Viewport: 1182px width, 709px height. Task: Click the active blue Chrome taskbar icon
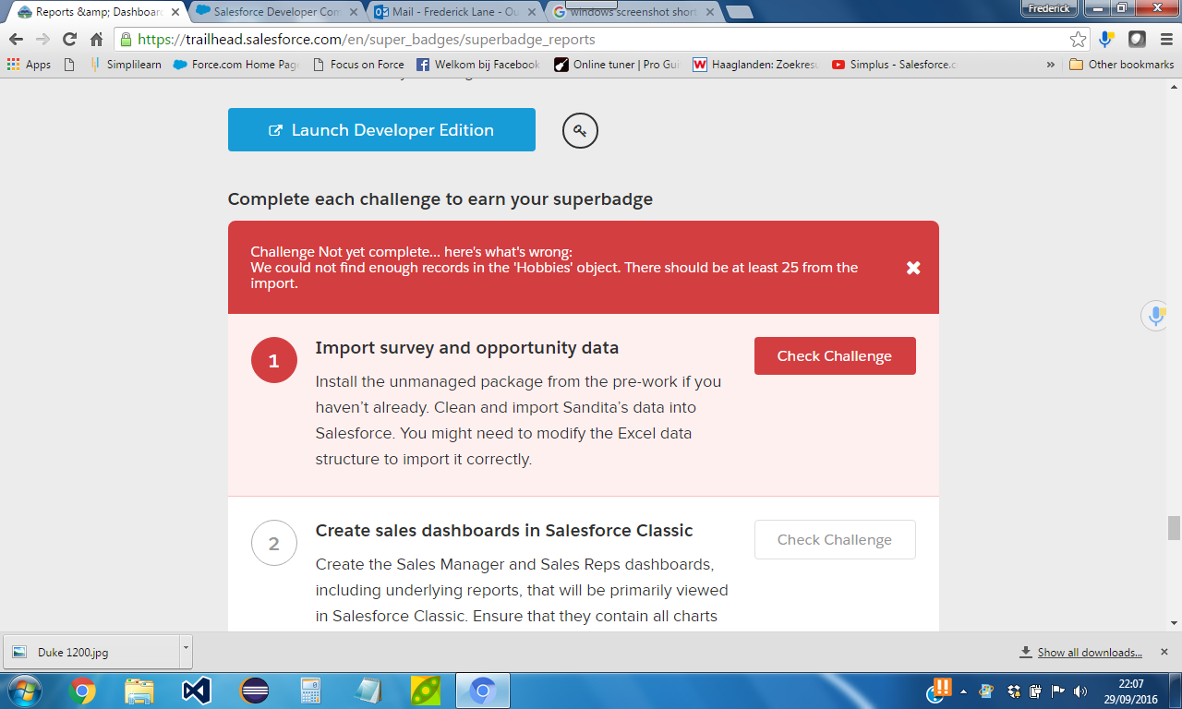point(482,691)
